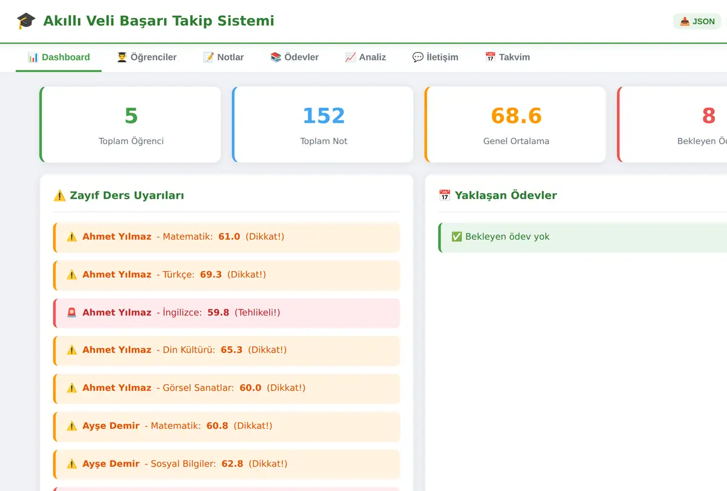Screen dimensions: 727x491
Task: Click the warning icon for Ayşe Demir Matematik
Action: (71, 426)
